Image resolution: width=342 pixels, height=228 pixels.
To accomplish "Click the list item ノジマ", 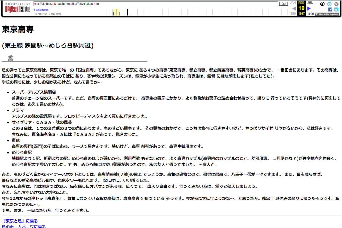I will click(x=18, y=110).
